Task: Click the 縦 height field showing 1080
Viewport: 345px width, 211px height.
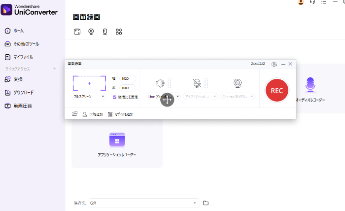Action: coord(128,88)
